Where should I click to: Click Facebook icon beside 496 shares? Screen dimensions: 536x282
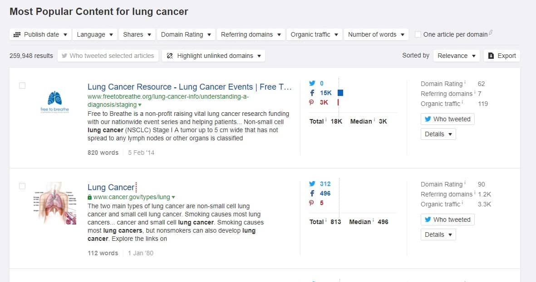(x=312, y=193)
